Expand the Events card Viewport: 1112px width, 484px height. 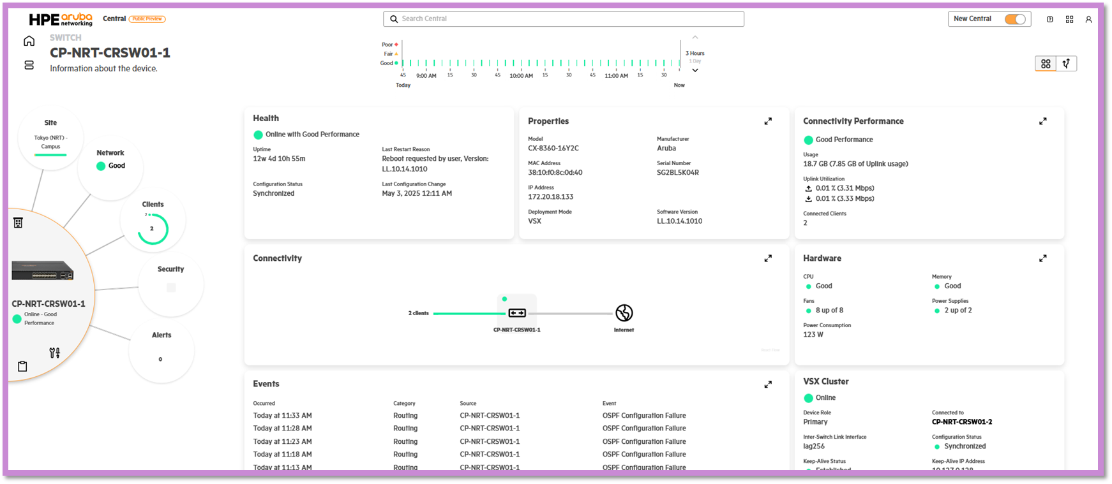tap(768, 385)
